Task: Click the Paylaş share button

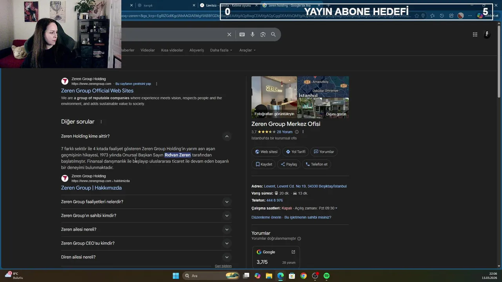Action: pos(289,164)
